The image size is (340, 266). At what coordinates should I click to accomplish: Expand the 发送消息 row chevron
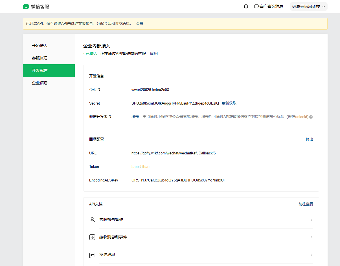click(x=312, y=255)
